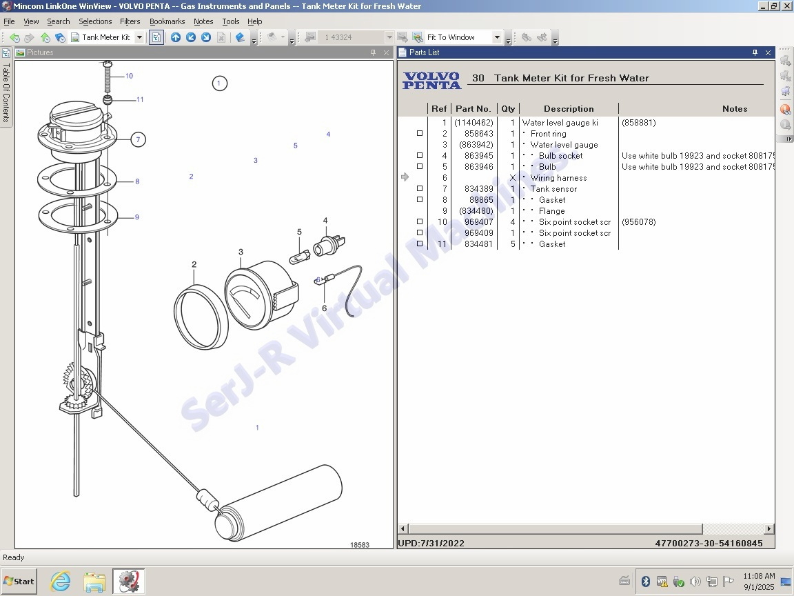This screenshot has height=596, width=794.
Task: Open Internet Explorer from the taskbar
Action: click(61, 582)
